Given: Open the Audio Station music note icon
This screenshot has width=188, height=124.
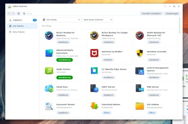Looking at the screenshot, I should 49,71.
